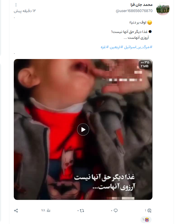The height and width of the screenshot is (224, 175).
Task: Click the repost arrows icon
Action: (82, 210)
